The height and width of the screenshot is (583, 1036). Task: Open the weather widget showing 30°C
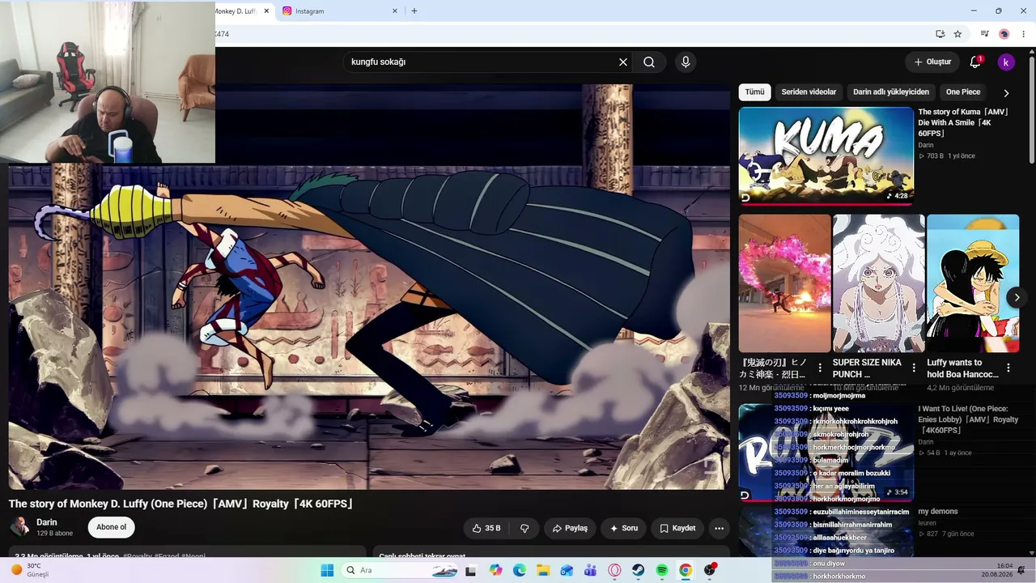(31, 570)
